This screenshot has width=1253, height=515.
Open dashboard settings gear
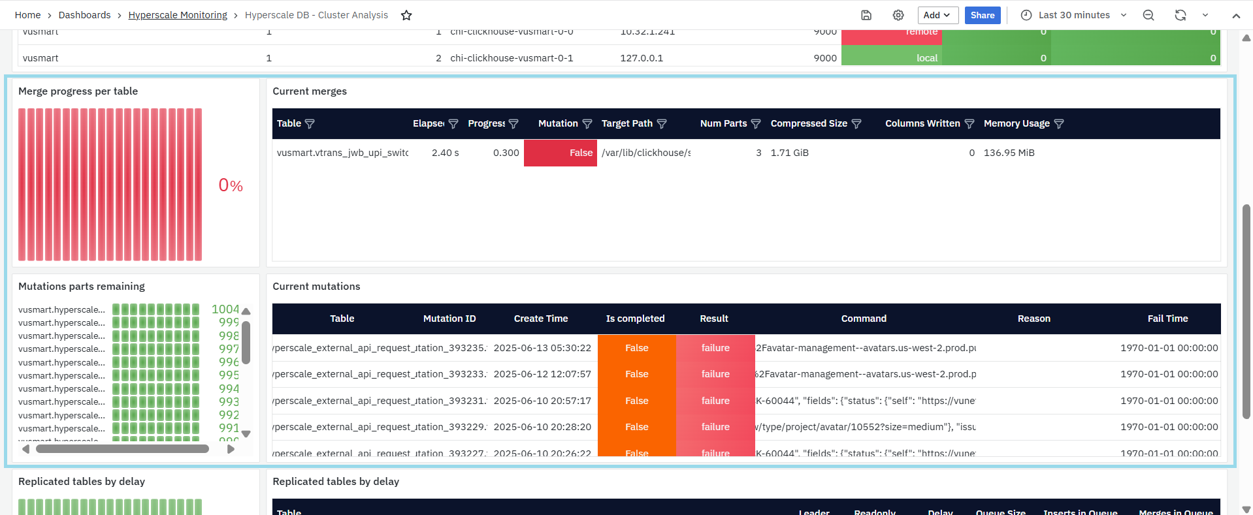pyautogui.click(x=898, y=15)
